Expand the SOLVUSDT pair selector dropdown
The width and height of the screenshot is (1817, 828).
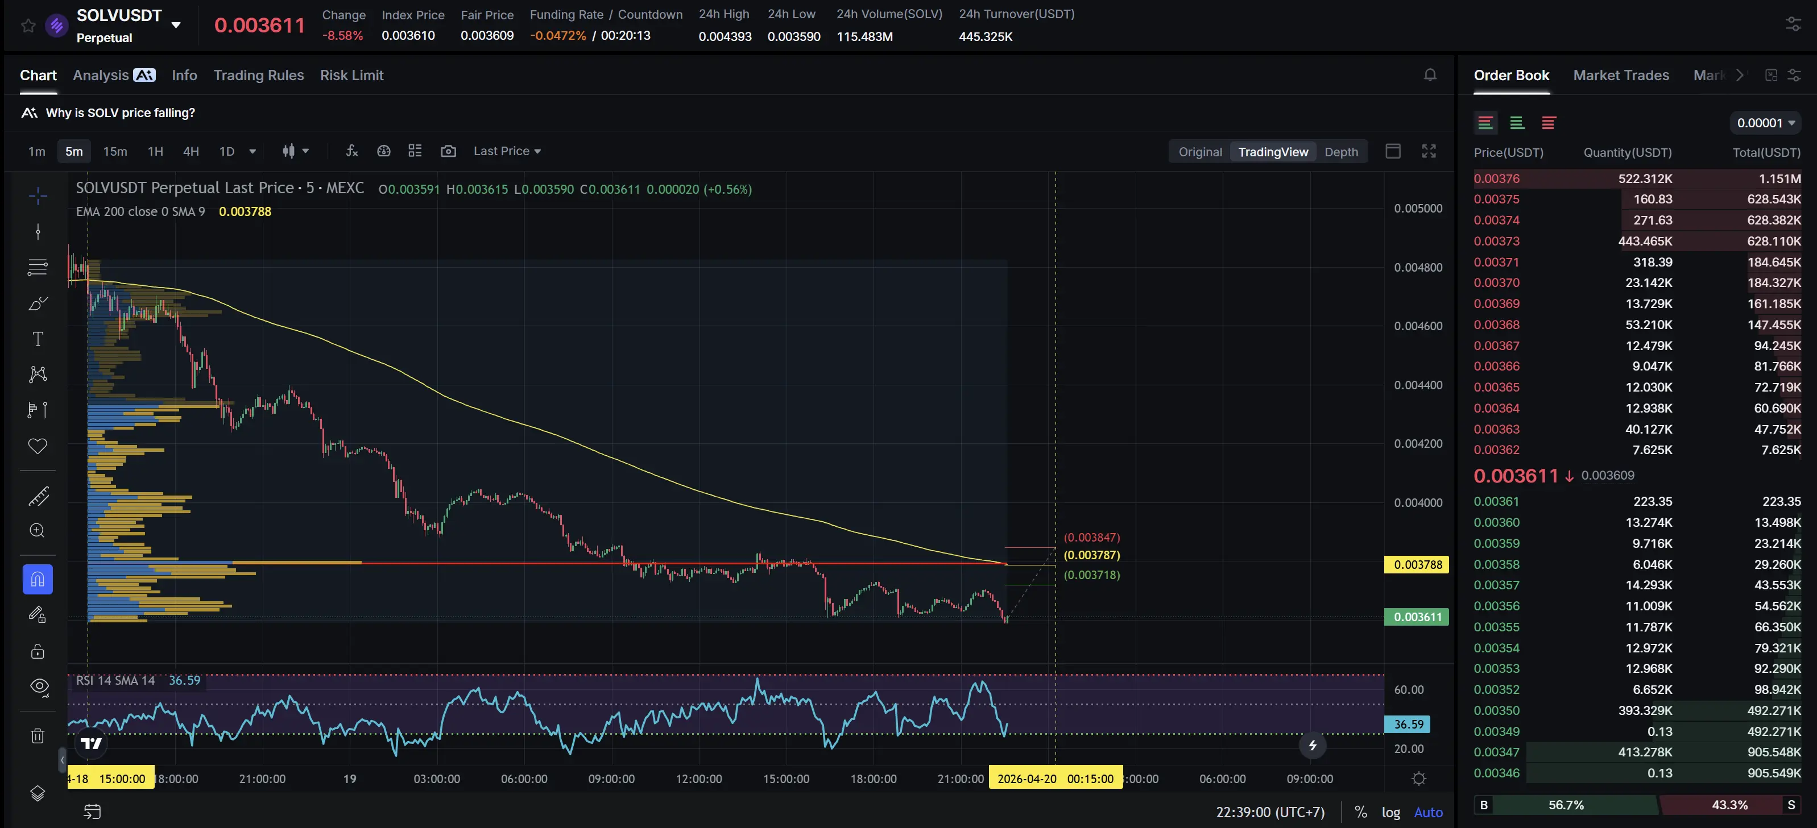(x=176, y=26)
